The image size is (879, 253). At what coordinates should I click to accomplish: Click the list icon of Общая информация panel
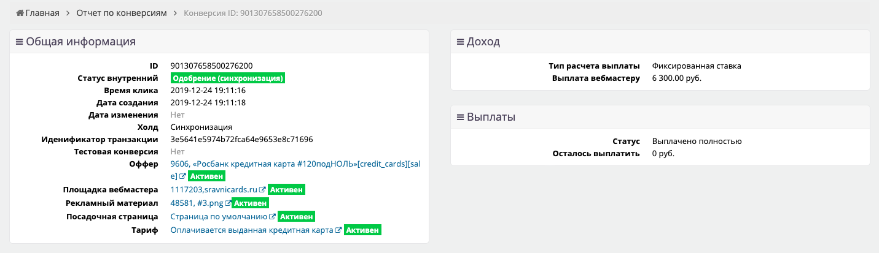[x=20, y=42]
